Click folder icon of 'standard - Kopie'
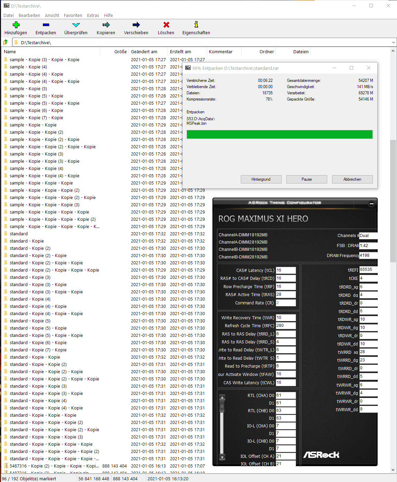 (6, 241)
